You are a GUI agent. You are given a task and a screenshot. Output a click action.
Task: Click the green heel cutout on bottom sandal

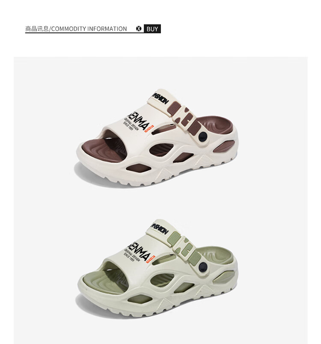tap(224, 277)
